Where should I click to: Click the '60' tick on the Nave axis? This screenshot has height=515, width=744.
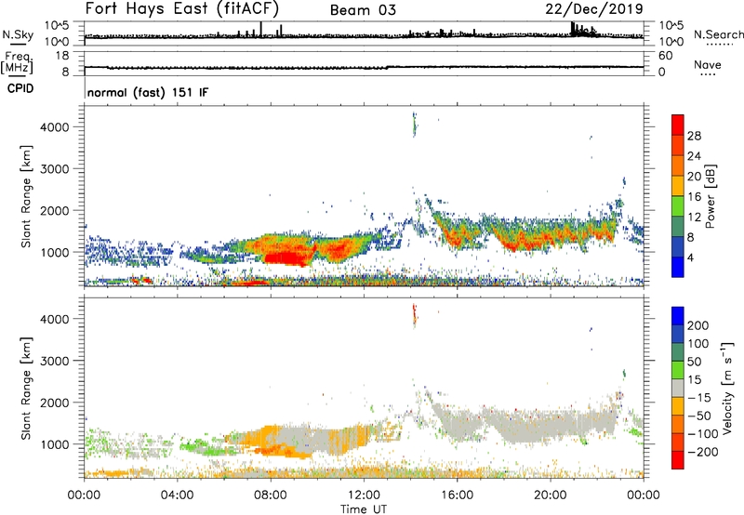[665, 56]
